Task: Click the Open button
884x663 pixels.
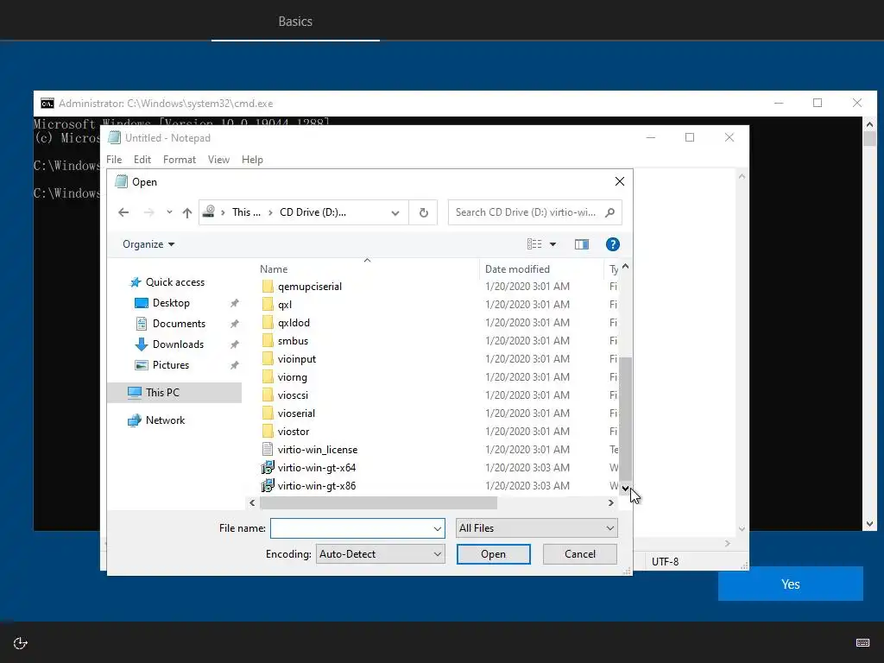Action: click(493, 554)
